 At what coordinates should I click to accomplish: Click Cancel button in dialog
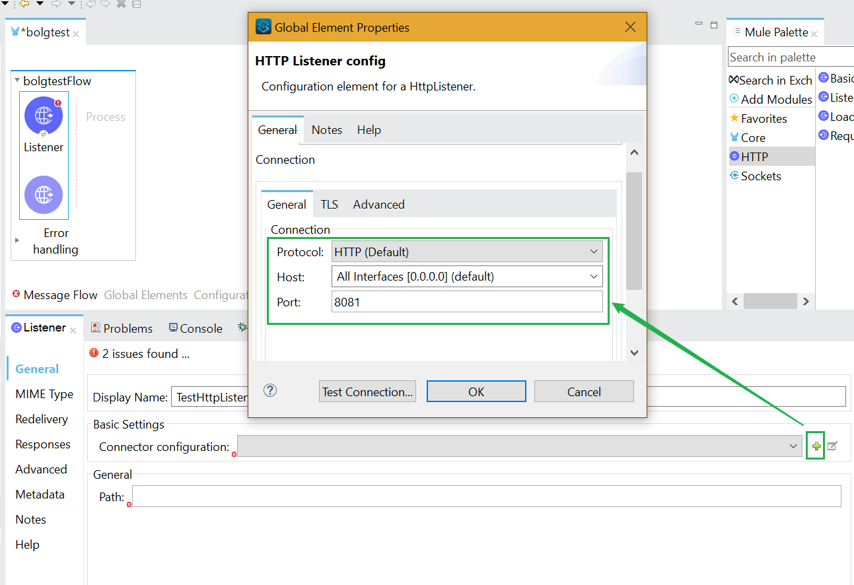(584, 392)
